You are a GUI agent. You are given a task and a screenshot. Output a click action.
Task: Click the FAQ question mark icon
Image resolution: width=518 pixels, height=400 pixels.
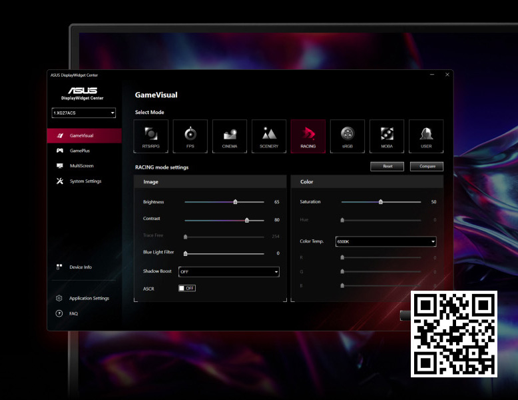pos(59,313)
